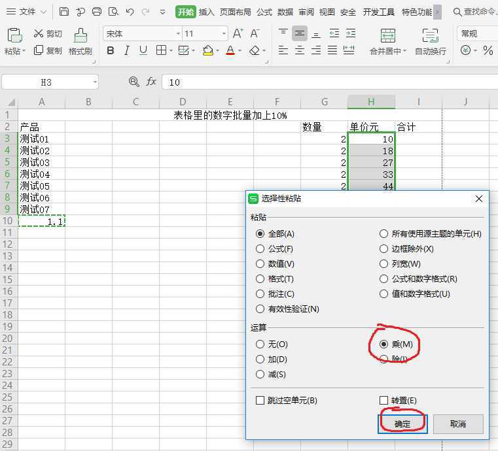Switch to 公式 ribbon tab

pos(264,12)
